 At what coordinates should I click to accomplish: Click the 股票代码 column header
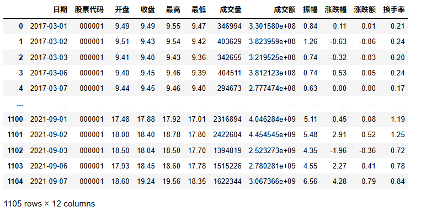click(89, 10)
